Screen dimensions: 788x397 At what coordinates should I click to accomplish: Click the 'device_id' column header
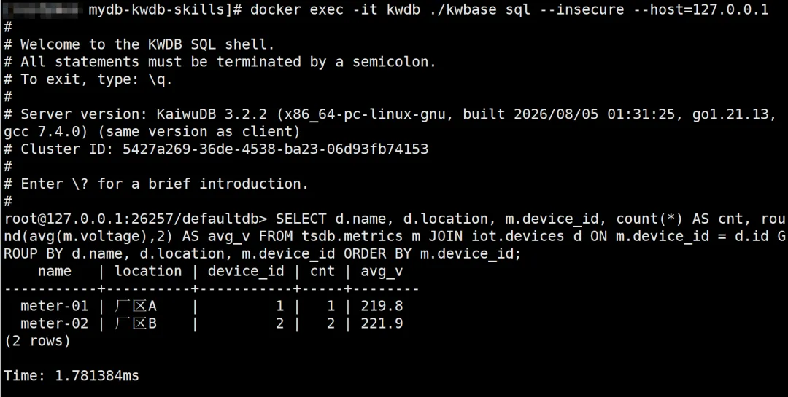pyautogui.click(x=246, y=272)
